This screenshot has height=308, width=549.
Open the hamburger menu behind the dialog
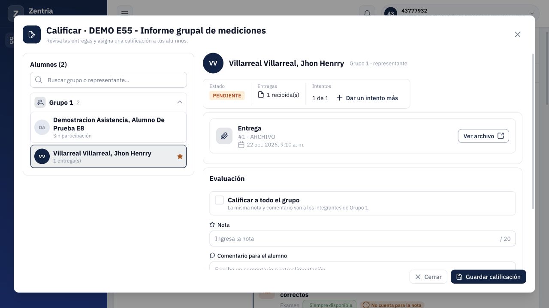coord(125,13)
